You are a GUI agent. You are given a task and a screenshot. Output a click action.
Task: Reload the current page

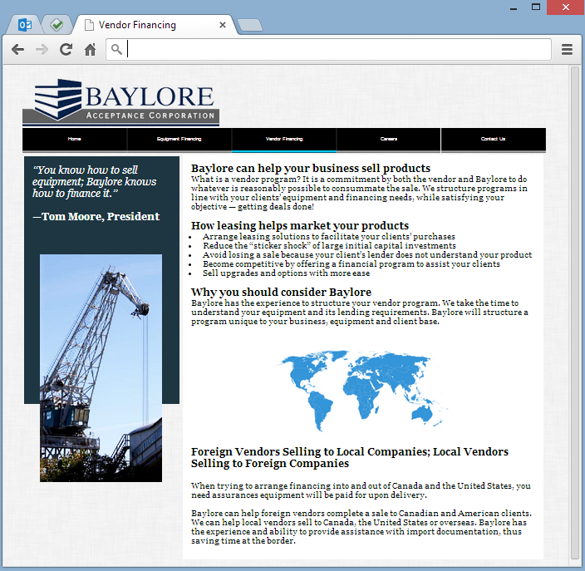pos(66,50)
